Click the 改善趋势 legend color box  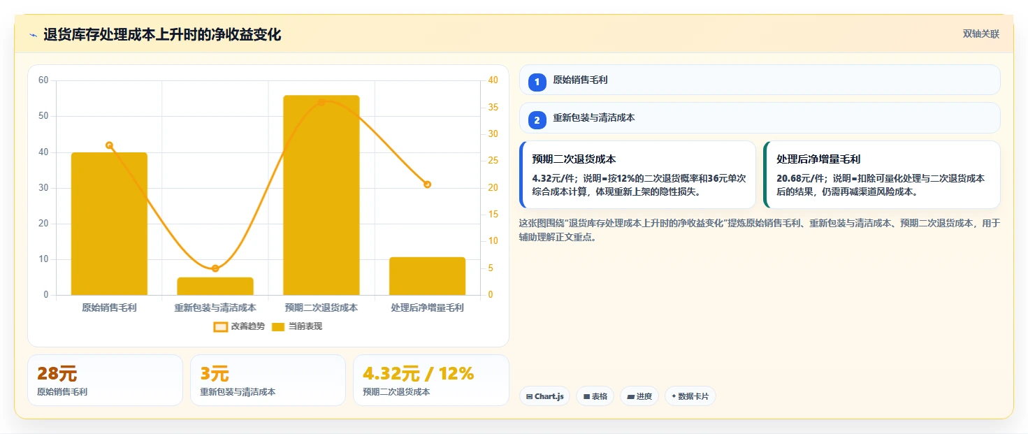click(x=220, y=326)
